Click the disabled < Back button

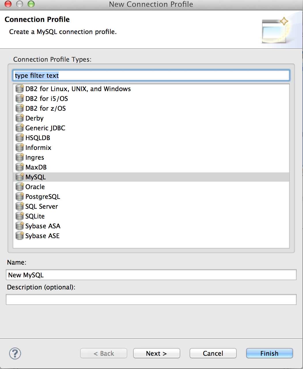[104, 353]
